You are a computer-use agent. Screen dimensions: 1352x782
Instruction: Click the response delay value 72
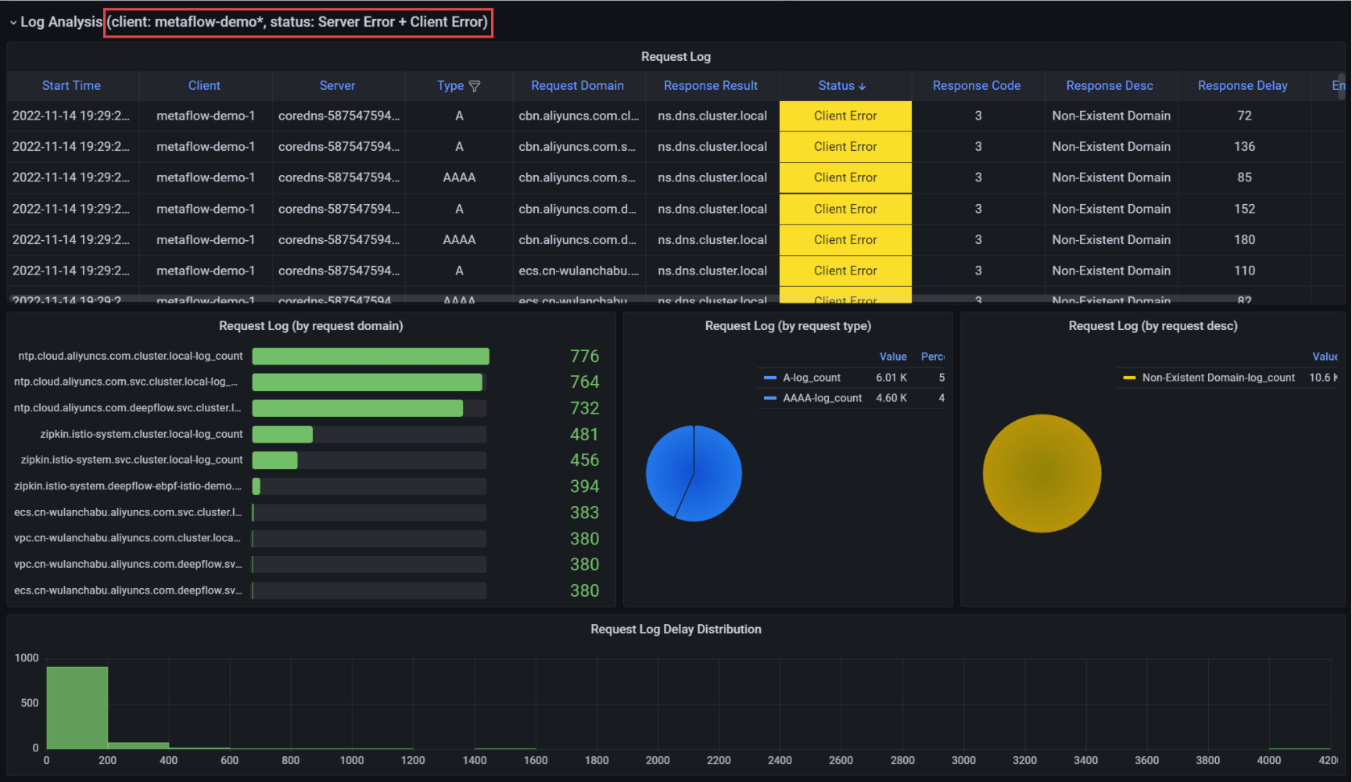1244,116
